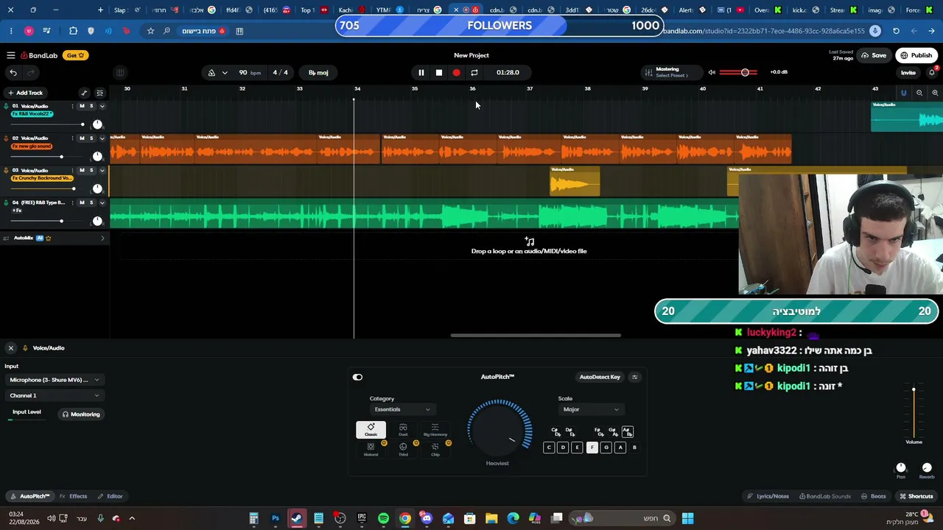Close the Voice/Audio bottom panel
The height and width of the screenshot is (530, 943).
pyautogui.click(x=11, y=348)
